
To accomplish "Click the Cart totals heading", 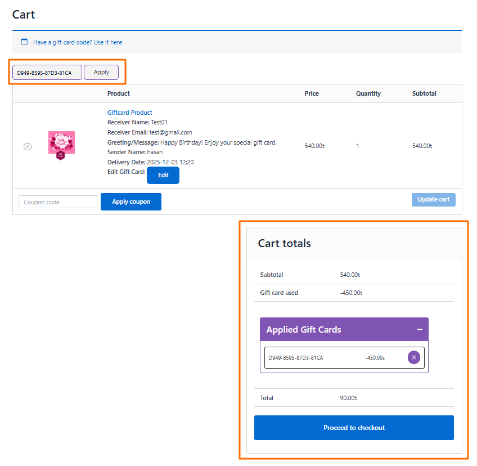I will 284,243.
